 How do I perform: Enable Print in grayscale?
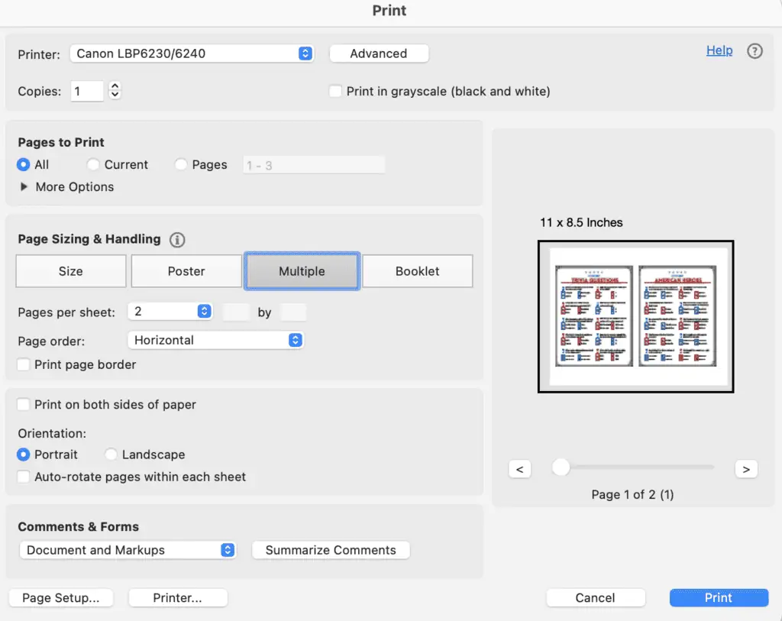334,91
